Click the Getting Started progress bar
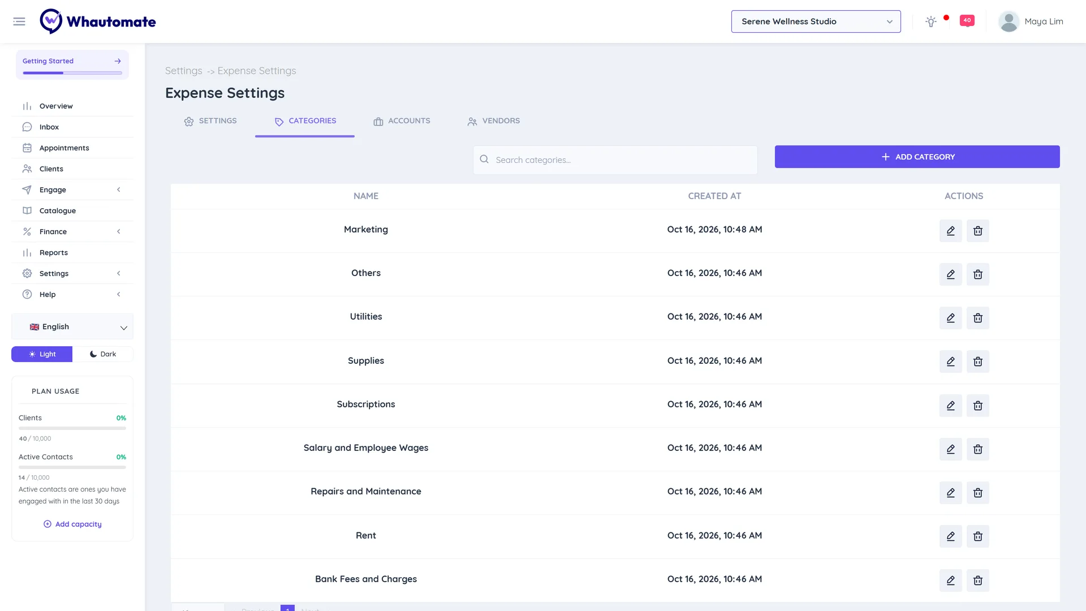Screen dimensions: 1086x611 [72, 73]
